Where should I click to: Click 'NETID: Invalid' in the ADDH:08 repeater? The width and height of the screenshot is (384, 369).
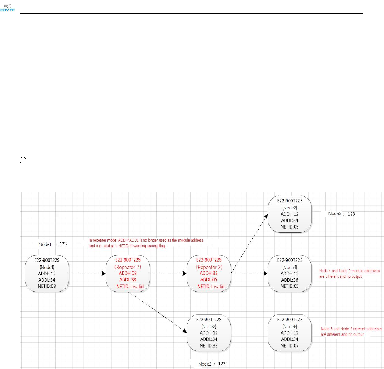130,287
